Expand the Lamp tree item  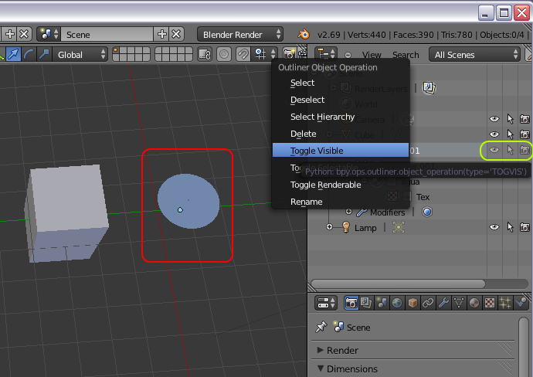click(329, 227)
